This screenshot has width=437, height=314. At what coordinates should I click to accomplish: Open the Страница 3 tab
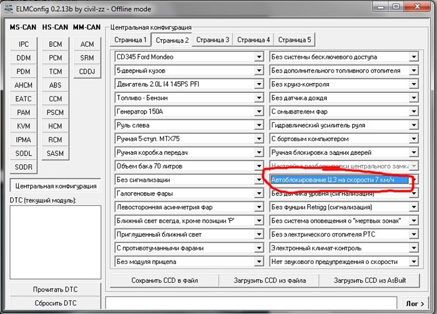pyautogui.click(x=212, y=40)
